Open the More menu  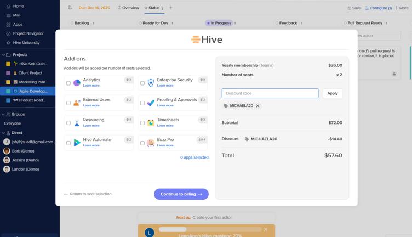coord(402,8)
